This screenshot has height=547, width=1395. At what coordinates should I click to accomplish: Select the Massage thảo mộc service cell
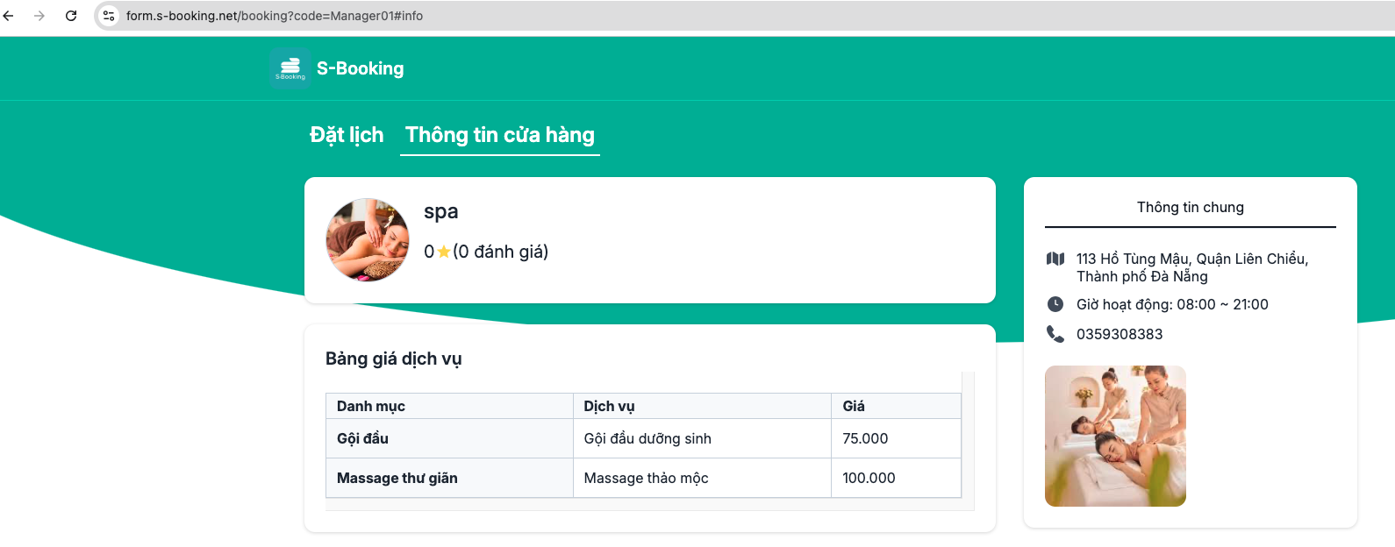pos(646,478)
